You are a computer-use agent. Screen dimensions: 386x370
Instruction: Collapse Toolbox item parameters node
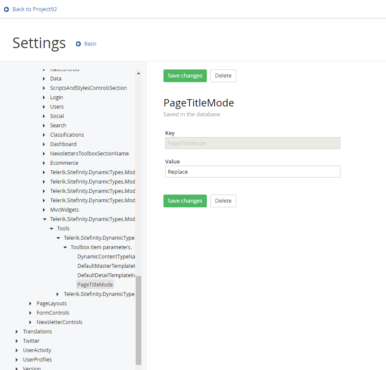[65, 247]
